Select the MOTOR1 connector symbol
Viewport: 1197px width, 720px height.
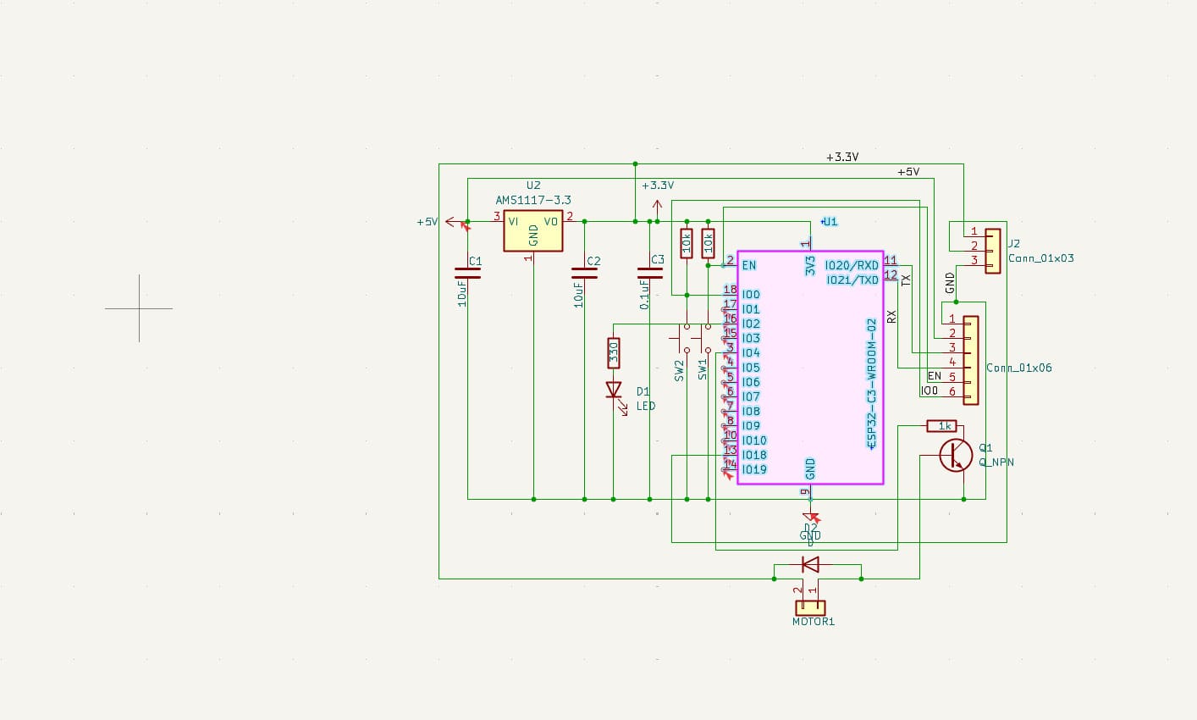coord(810,606)
